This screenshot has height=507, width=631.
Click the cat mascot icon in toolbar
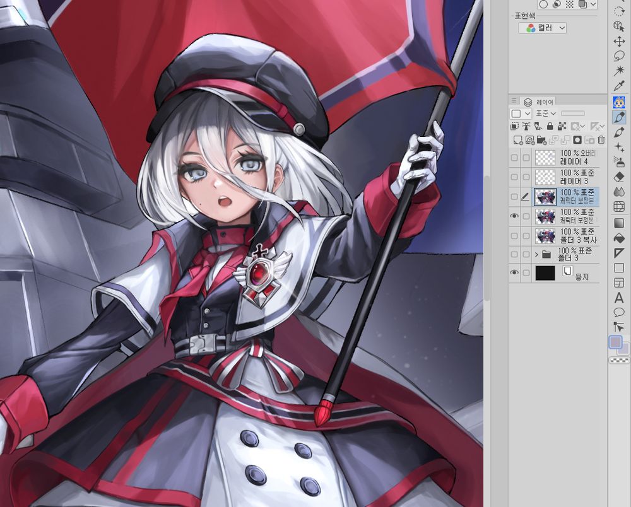click(x=619, y=102)
